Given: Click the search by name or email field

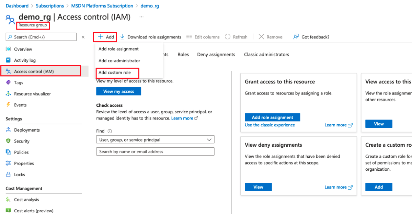Looking at the screenshot, I should [155, 151].
